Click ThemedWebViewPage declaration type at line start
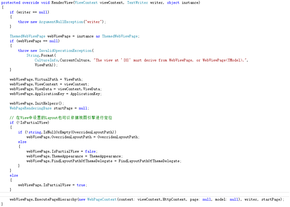 pyautogui.click(x=27, y=36)
